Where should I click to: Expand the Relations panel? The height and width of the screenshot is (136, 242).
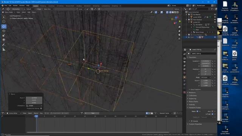pyautogui.click(x=192, y=93)
